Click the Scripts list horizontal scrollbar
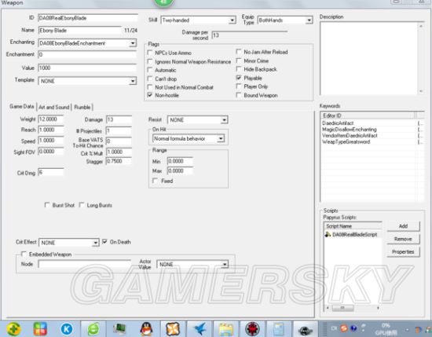This screenshot has width=432, height=337. [353, 307]
